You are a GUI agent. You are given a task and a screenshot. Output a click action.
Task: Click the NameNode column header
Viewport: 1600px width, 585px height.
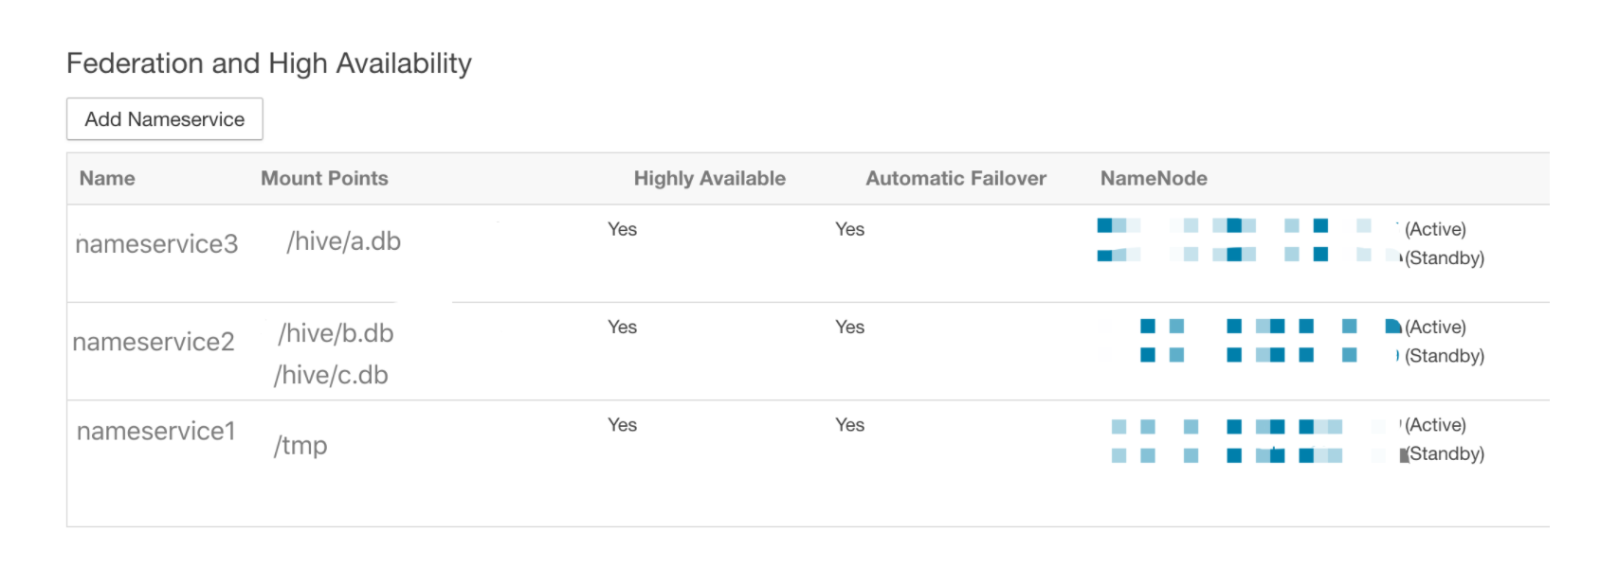(x=1154, y=178)
